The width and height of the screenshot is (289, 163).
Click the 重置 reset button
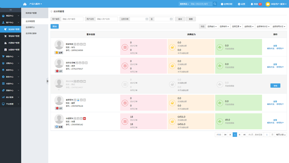pos(191,19)
